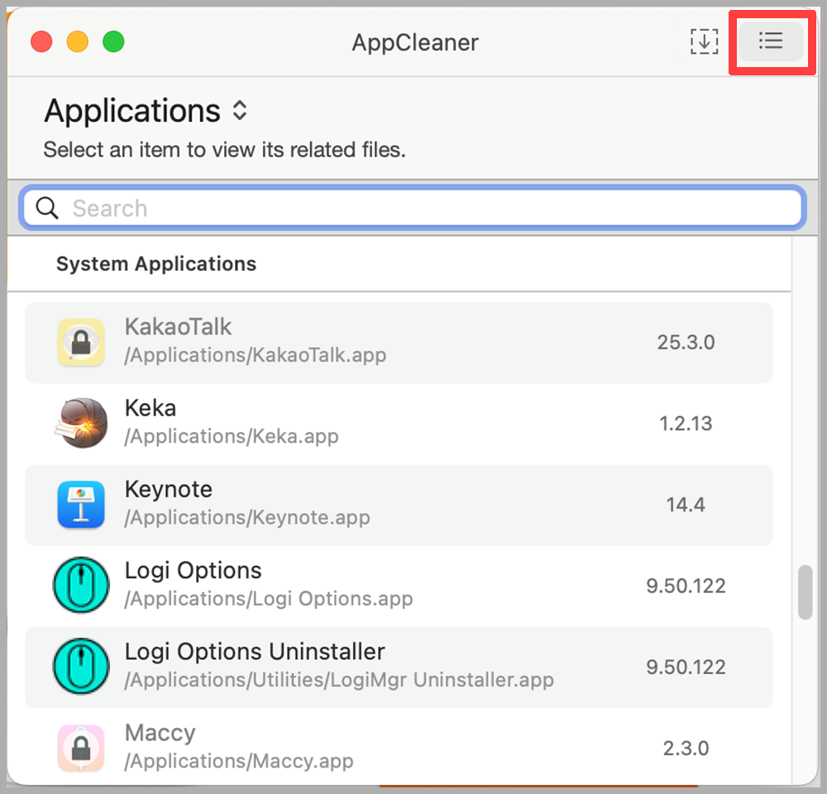The image size is (827, 794).
Task: Click Keka version 1.2.13
Action: coord(686,423)
